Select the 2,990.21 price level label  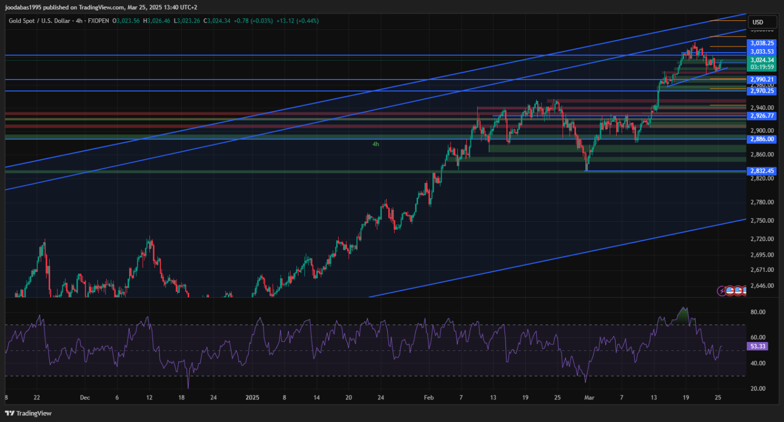(761, 79)
